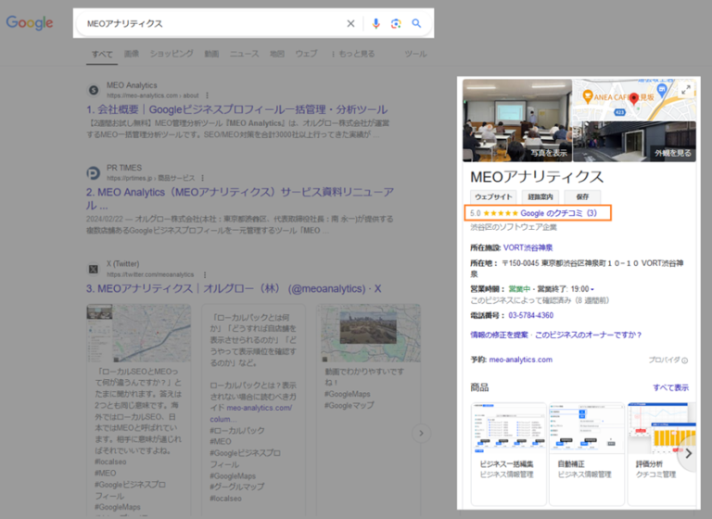This screenshot has height=519, width=712.
Task: Open ビジネス一括編集 product card
Action: [509, 453]
